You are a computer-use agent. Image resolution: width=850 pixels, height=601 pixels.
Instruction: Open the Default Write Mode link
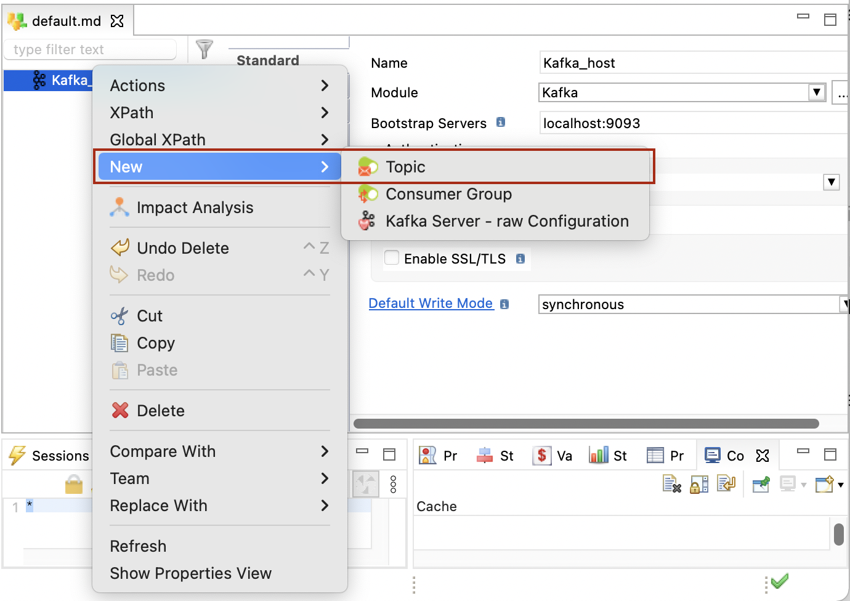(431, 304)
